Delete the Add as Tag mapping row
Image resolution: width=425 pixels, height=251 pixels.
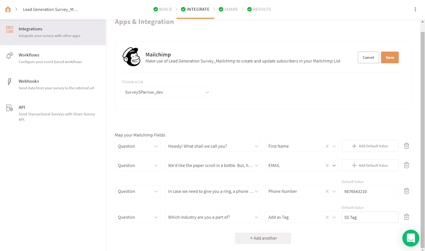(406, 217)
